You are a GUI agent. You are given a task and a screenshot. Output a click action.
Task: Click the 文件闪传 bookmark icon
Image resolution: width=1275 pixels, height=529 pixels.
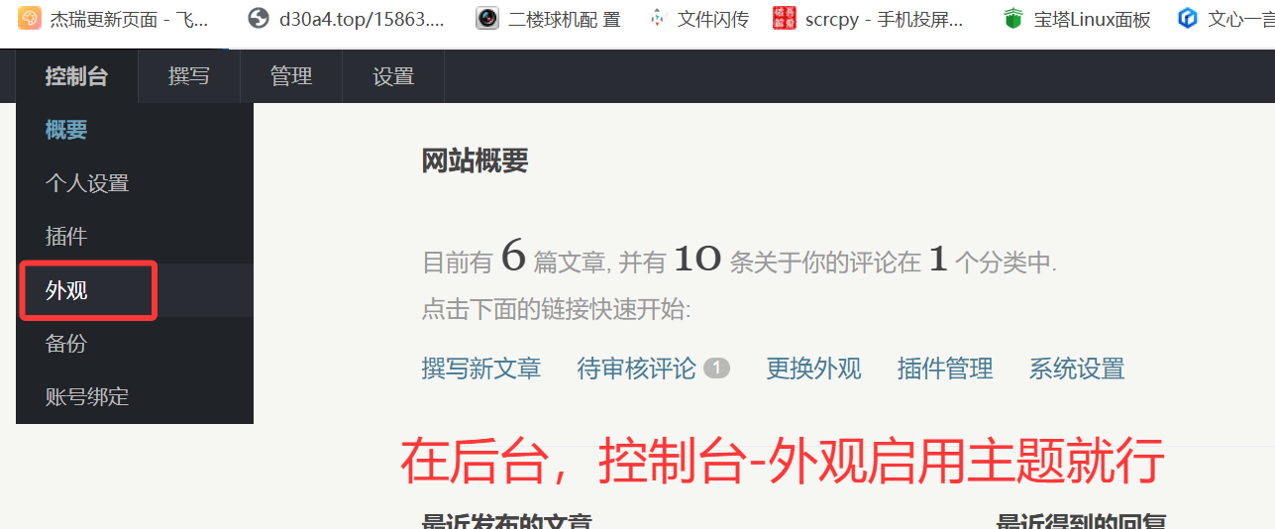pyautogui.click(x=656, y=18)
